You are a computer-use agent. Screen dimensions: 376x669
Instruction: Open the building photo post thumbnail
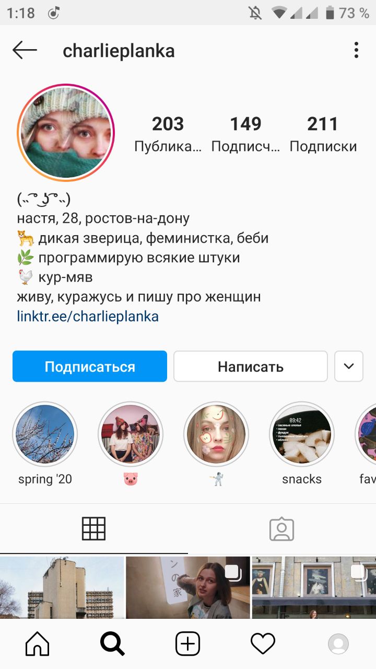pos(62,587)
